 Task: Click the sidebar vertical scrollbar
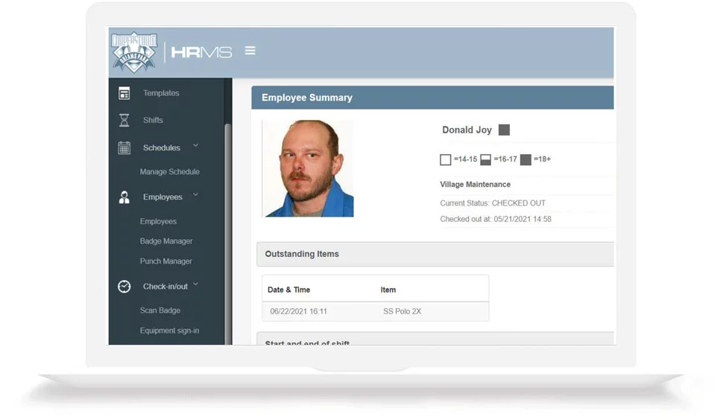tap(227, 234)
